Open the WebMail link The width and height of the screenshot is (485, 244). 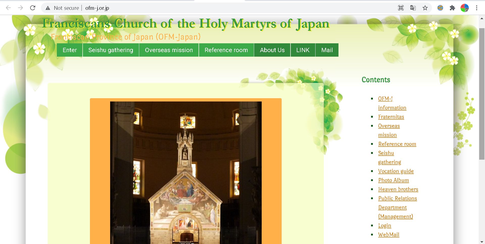pyautogui.click(x=389, y=234)
